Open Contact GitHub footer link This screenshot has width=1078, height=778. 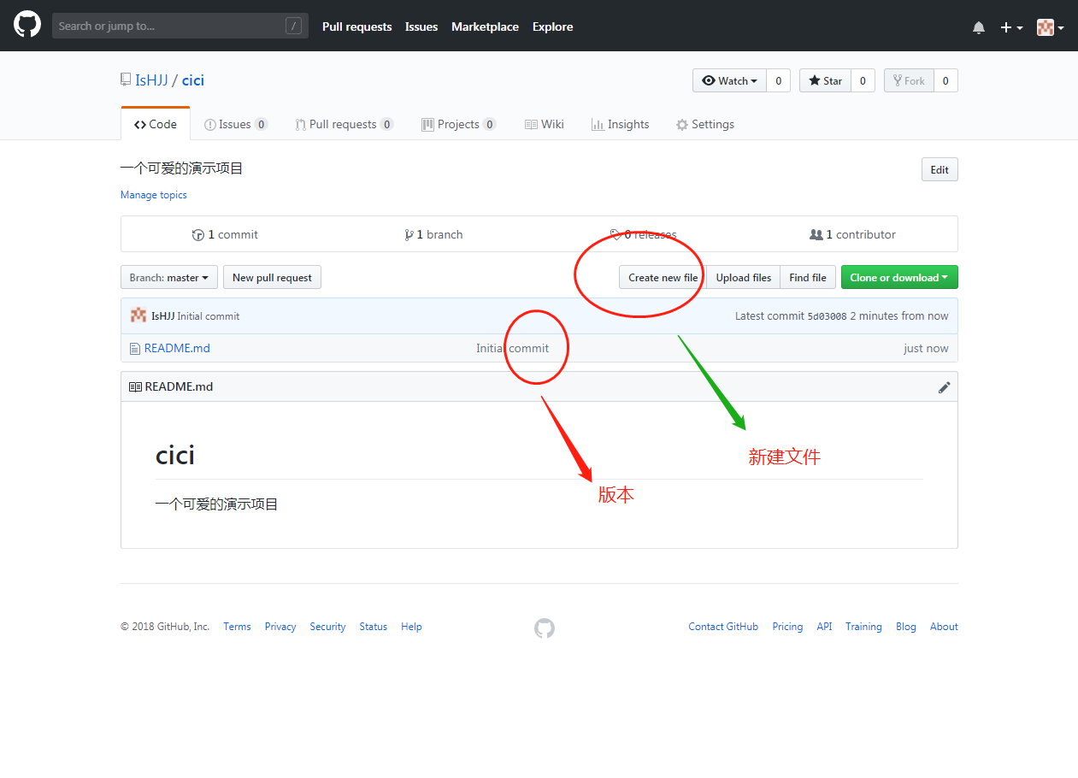pyautogui.click(x=723, y=627)
